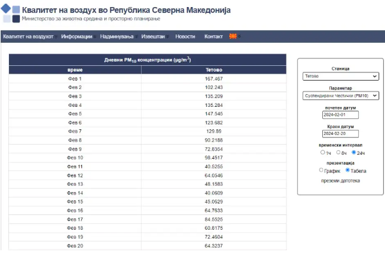The height and width of the screenshot is (256, 385).
Task: Open the Надминувања menu item
Action: 116,36
